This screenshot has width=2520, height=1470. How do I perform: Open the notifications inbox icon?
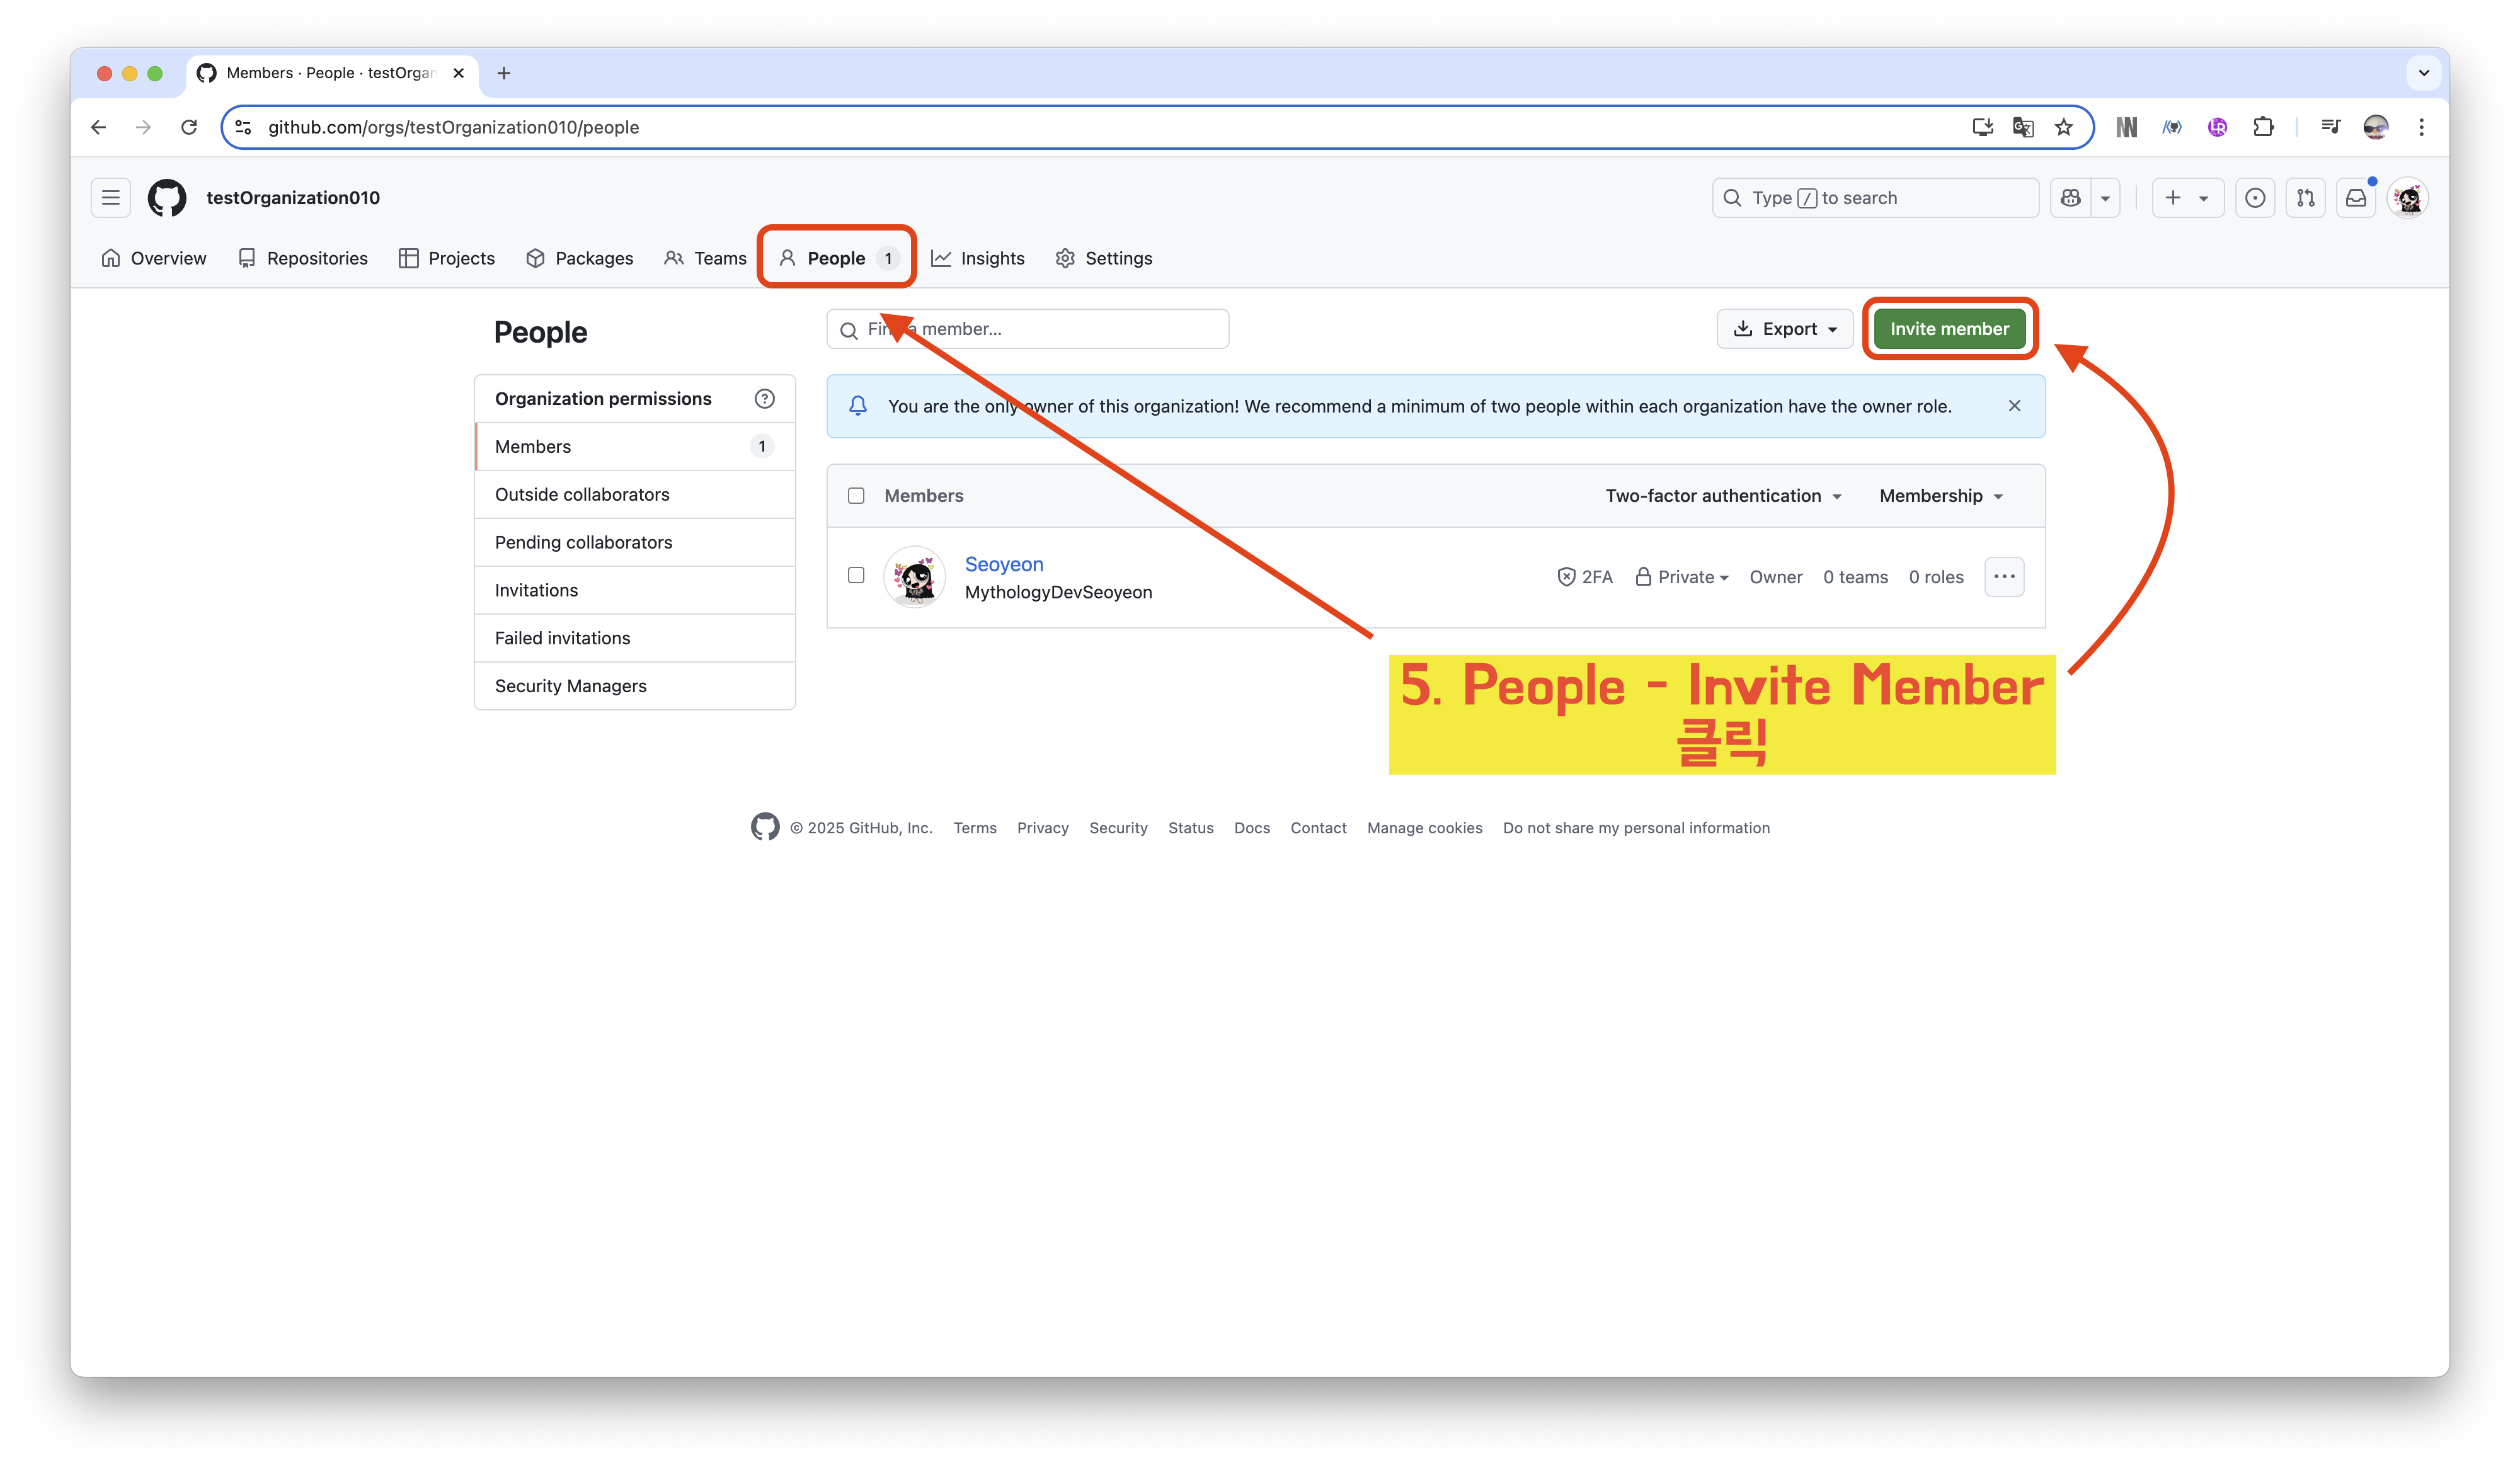[x=2356, y=198]
